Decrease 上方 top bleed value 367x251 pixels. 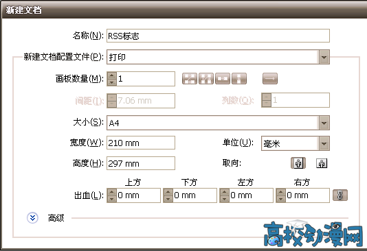coord(111,199)
